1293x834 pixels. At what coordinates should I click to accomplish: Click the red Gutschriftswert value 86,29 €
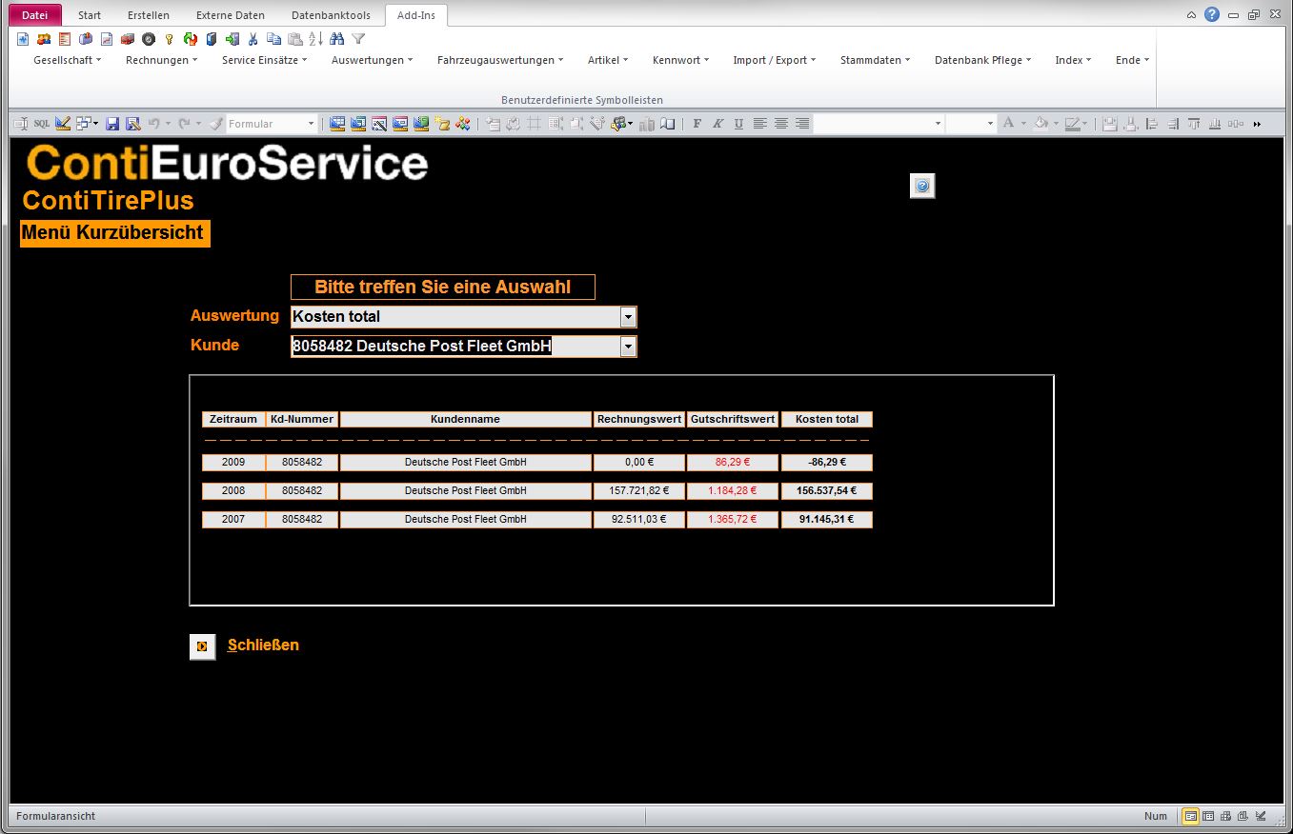pos(733,463)
